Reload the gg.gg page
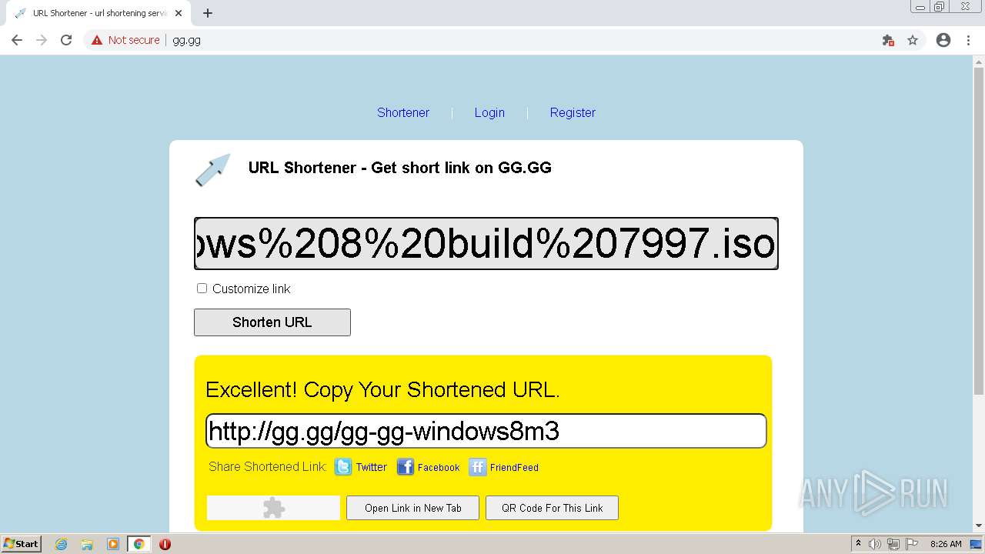The image size is (985, 554). tap(66, 40)
